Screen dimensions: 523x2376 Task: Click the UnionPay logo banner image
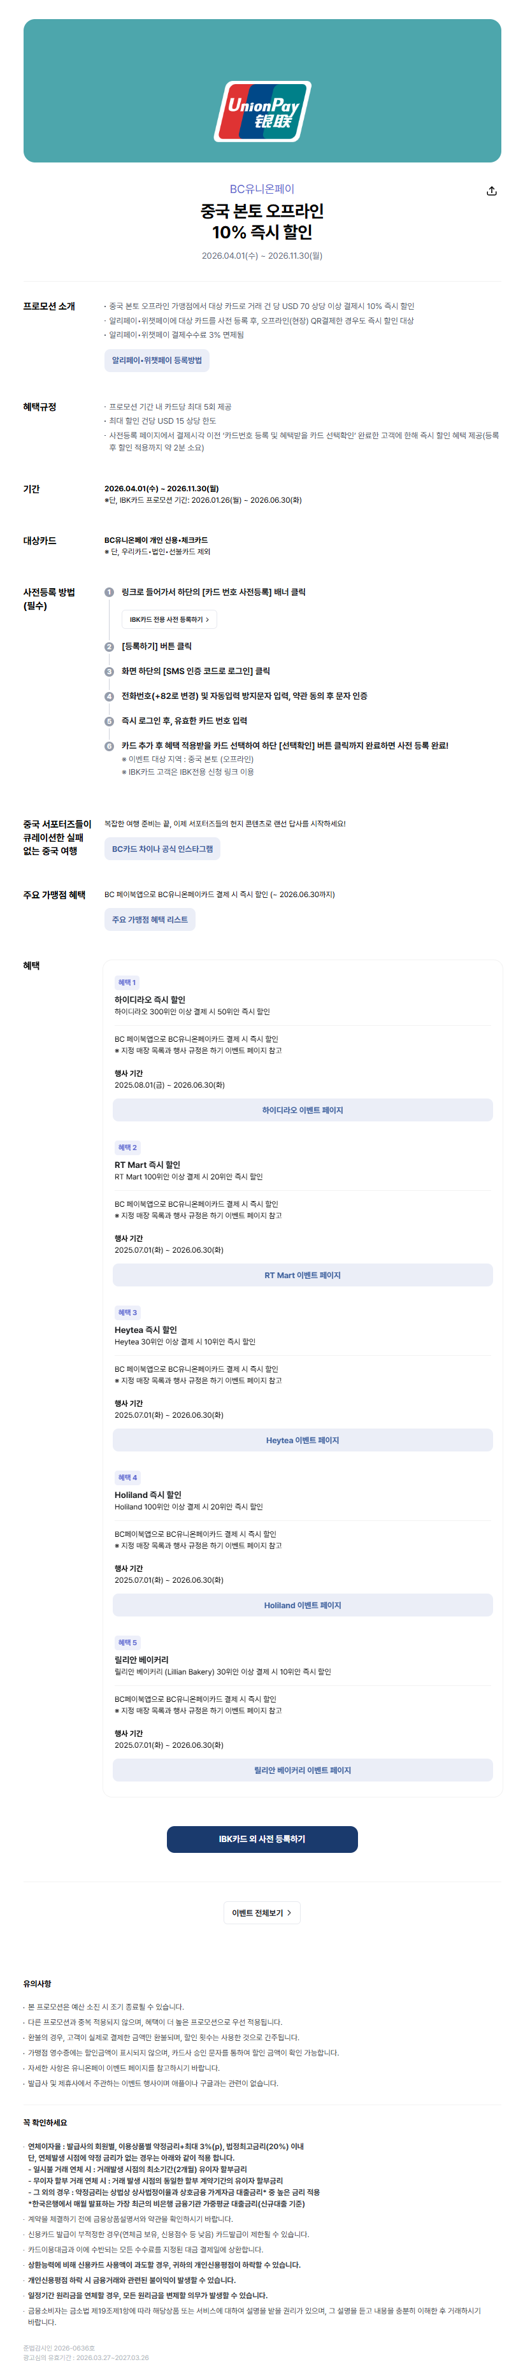(x=262, y=91)
